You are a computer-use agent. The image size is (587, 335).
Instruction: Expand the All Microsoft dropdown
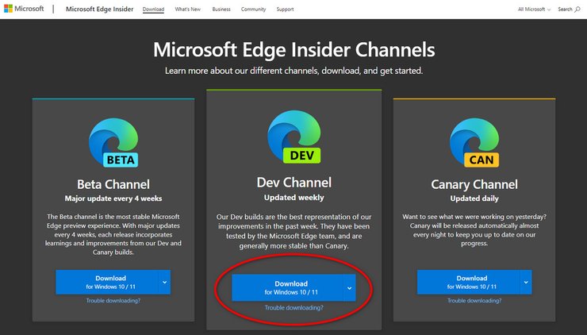(x=534, y=10)
